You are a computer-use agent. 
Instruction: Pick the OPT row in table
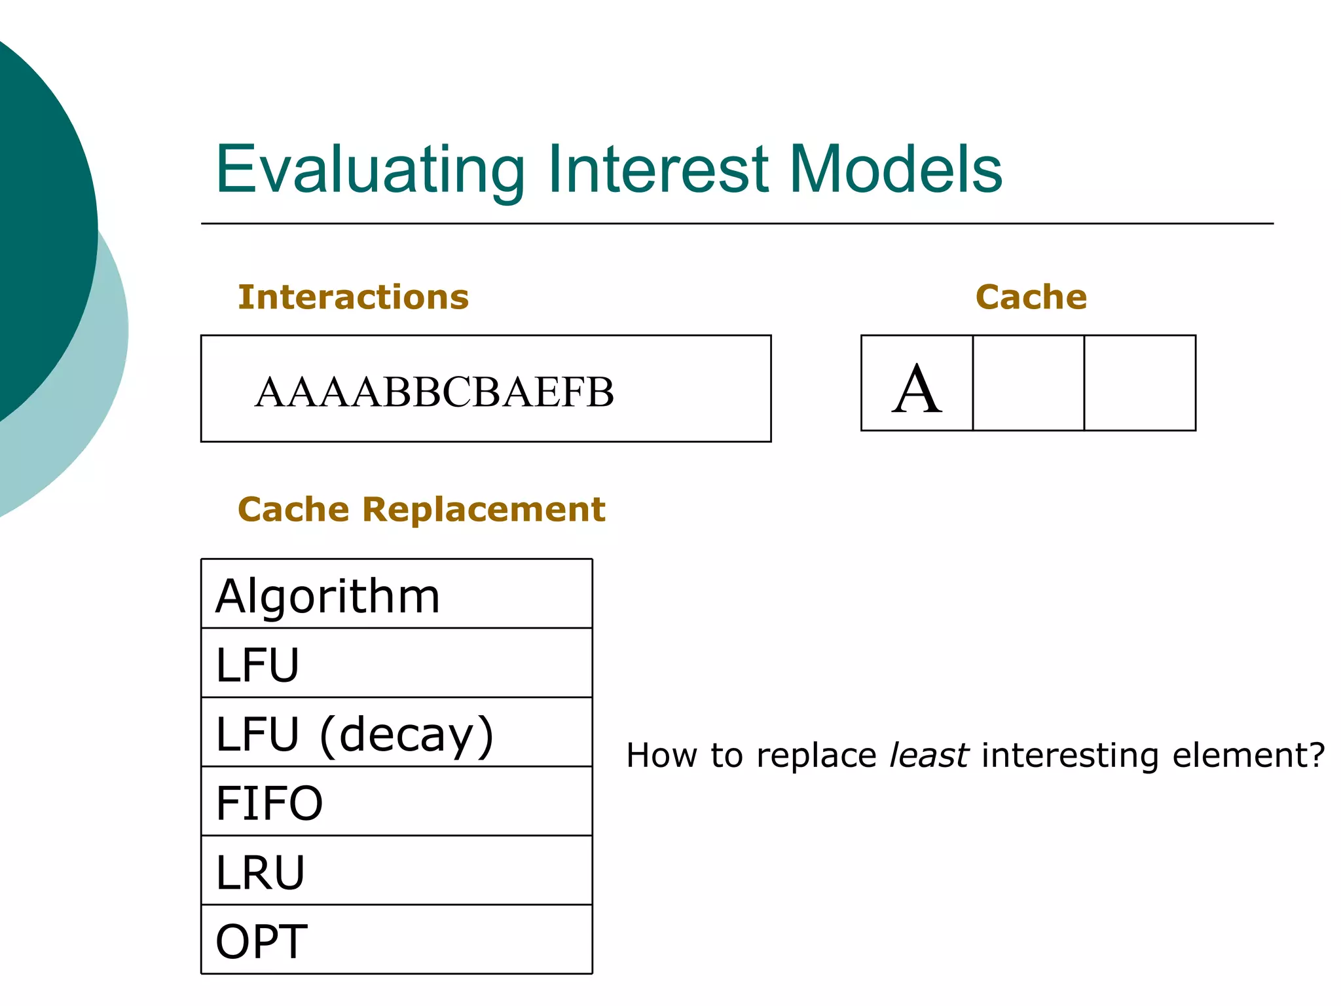(x=396, y=941)
